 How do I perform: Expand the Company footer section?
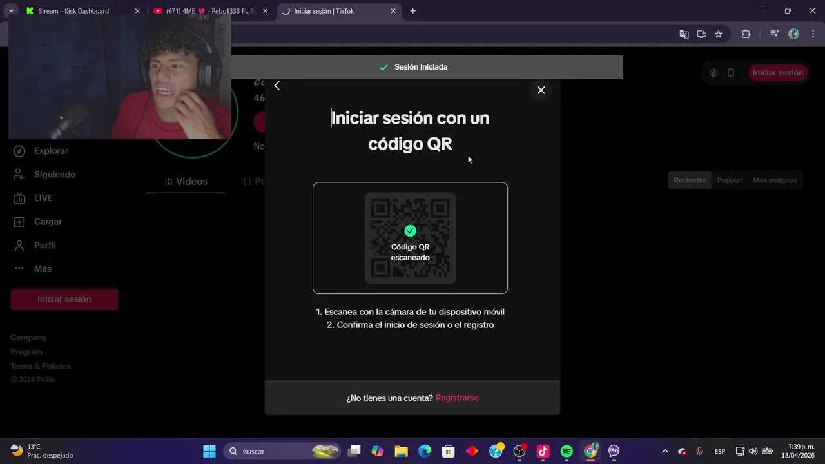tap(28, 338)
